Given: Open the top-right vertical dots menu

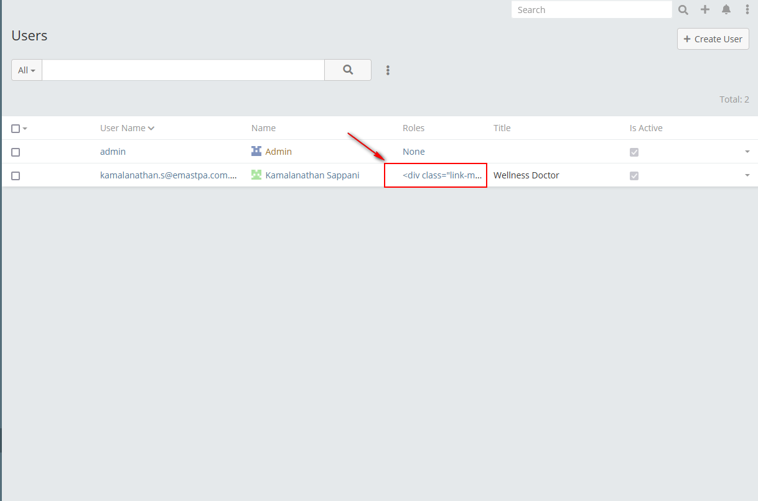Looking at the screenshot, I should pos(747,10).
